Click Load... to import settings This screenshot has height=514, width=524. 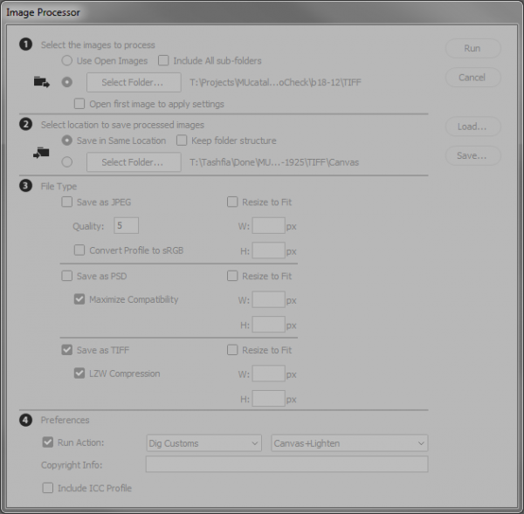tap(472, 127)
